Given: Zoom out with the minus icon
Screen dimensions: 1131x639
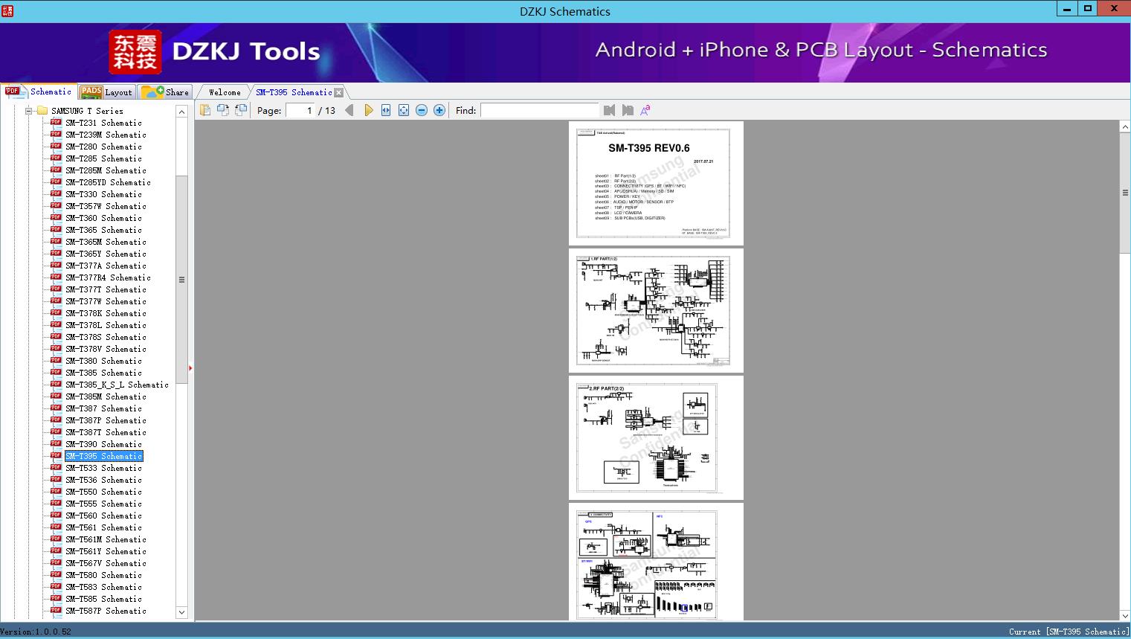Looking at the screenshot, I should tap(422, 110).
